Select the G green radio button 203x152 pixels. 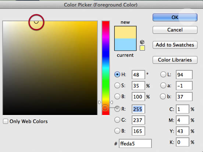pyautogui.click(x=117, y=120)
